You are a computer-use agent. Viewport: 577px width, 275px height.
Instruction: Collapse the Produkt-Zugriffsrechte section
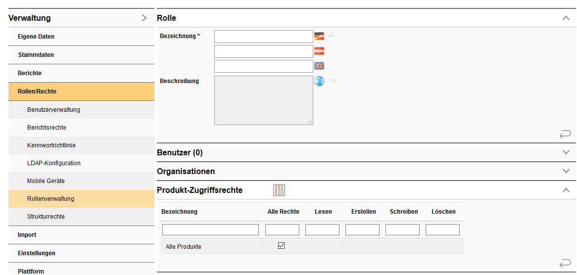point(566,190)
